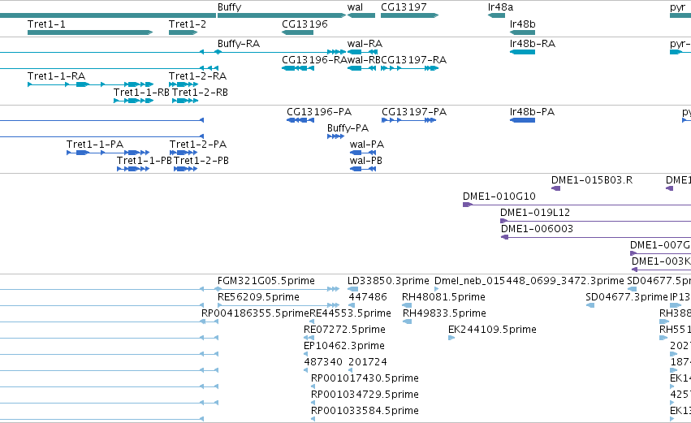Open the Ir48a gene label

(x=500, y=7)
